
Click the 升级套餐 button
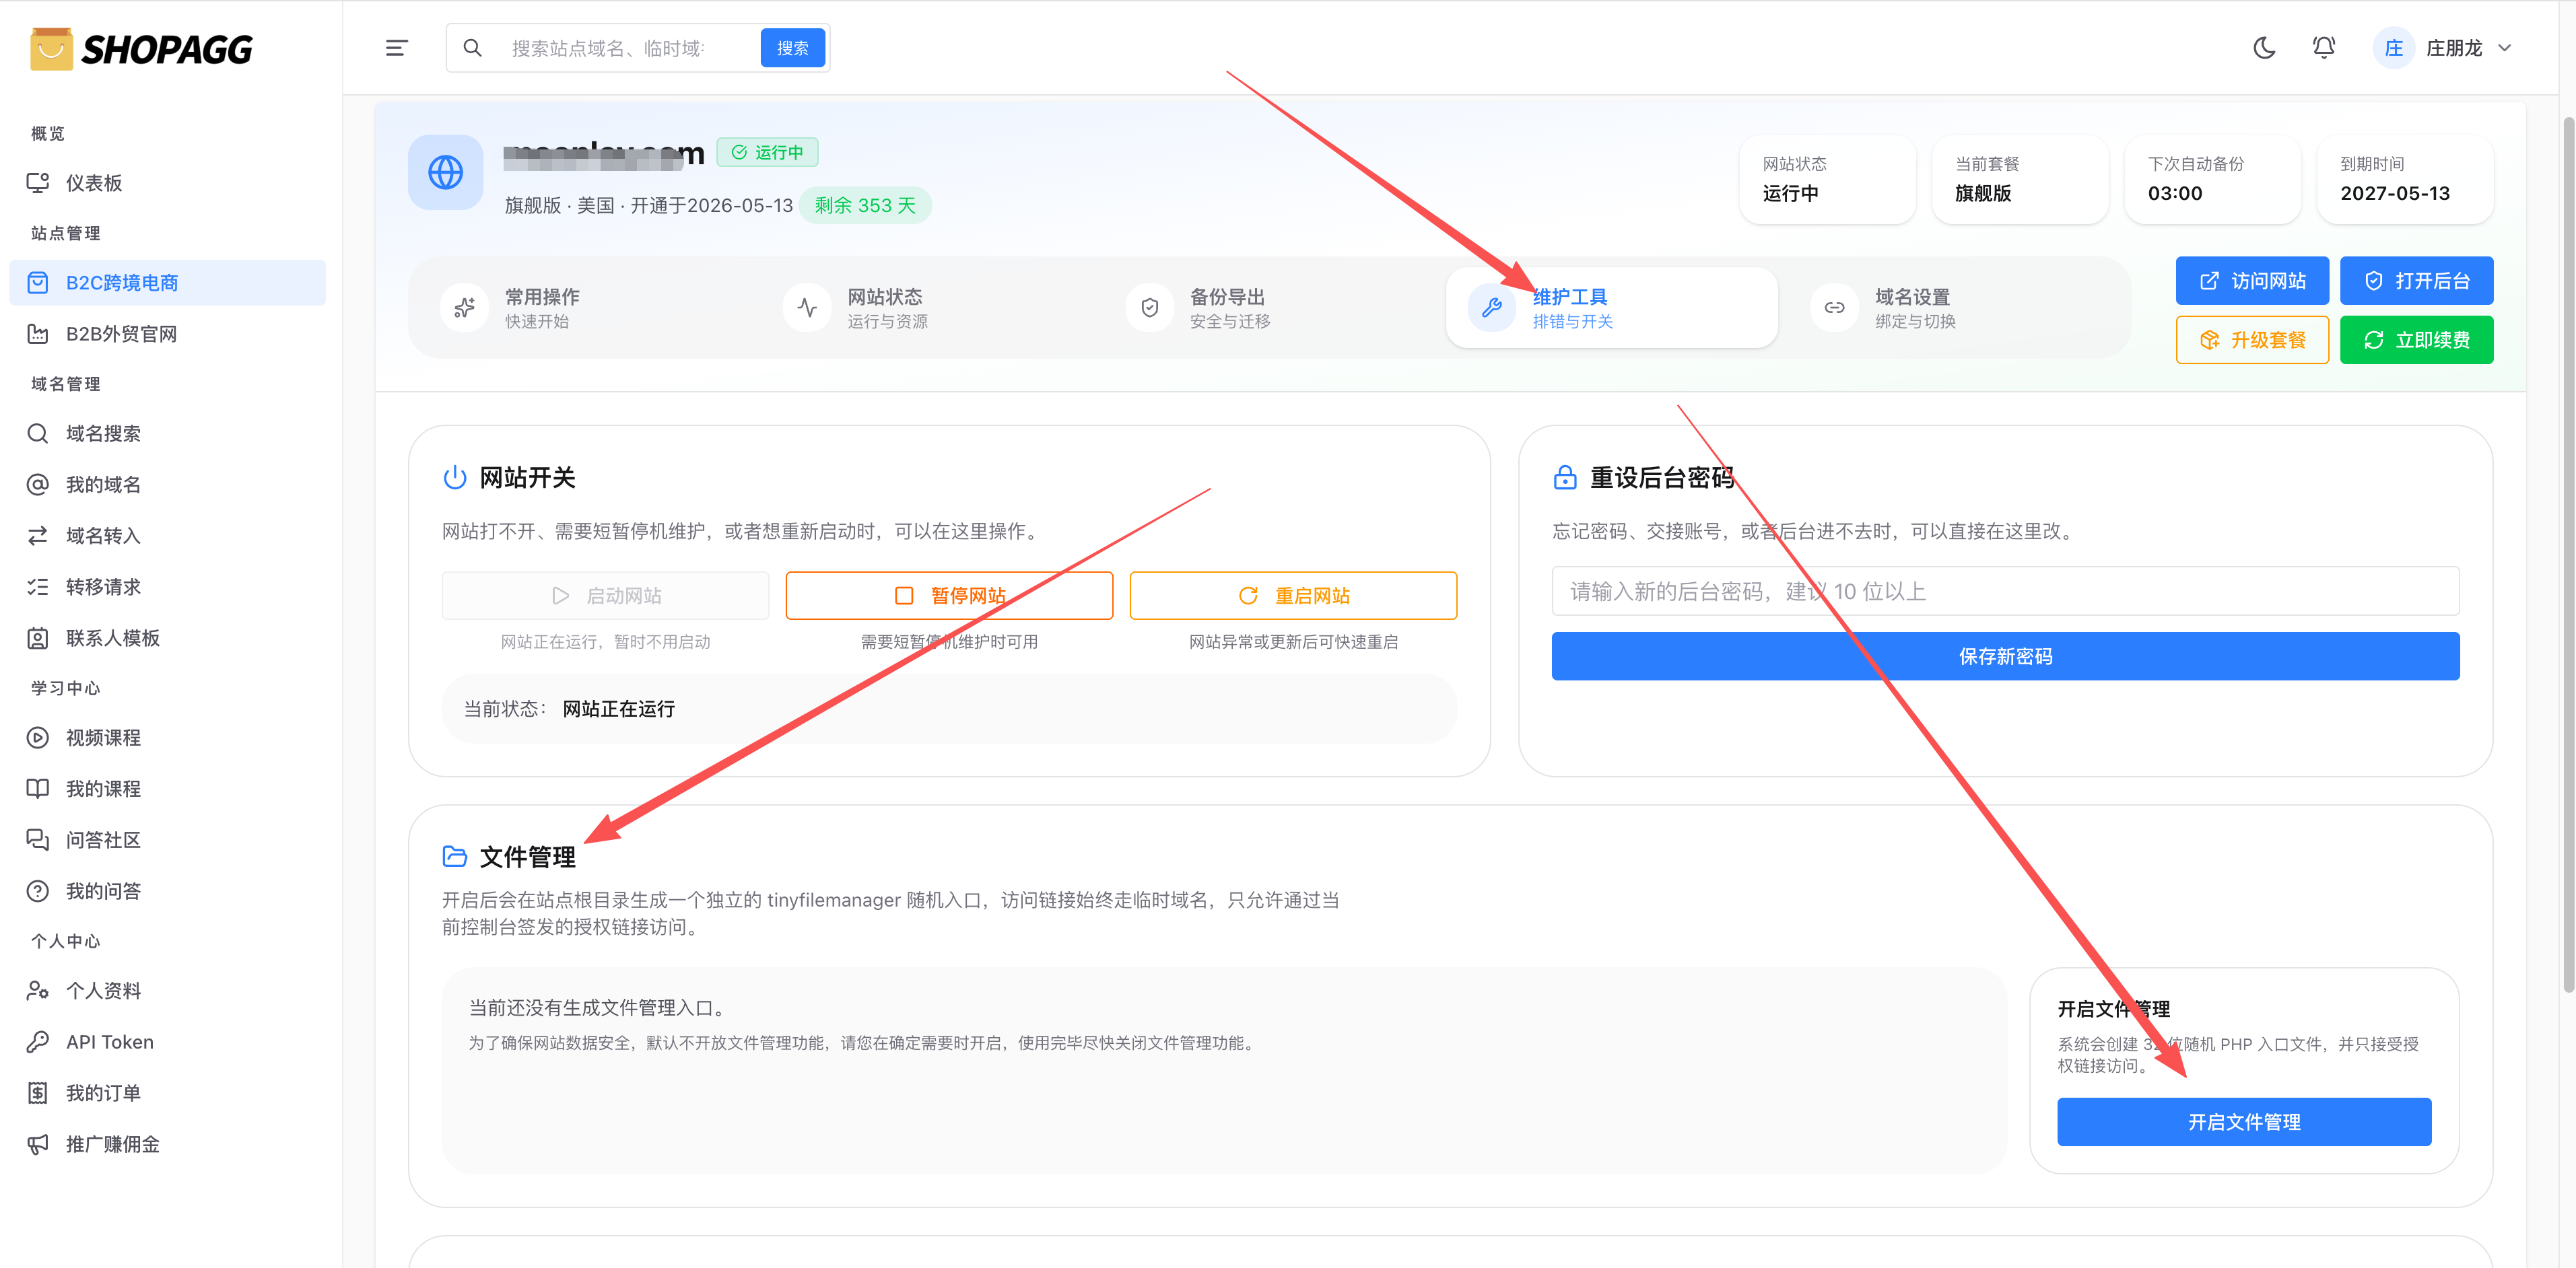tap(2252, 340)
